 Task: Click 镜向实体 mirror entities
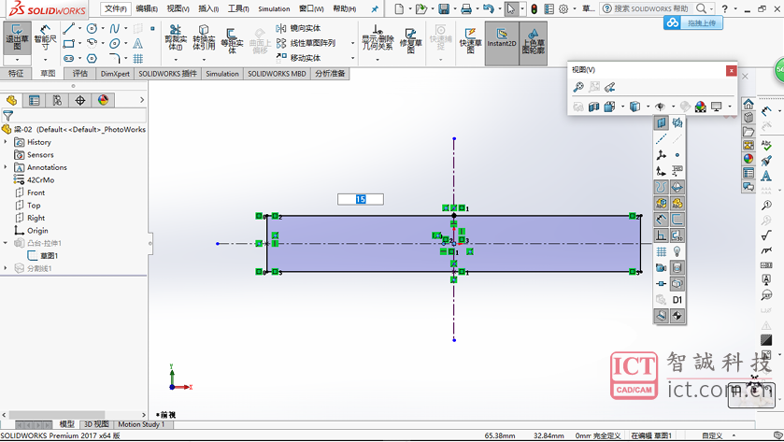[298, 28]
